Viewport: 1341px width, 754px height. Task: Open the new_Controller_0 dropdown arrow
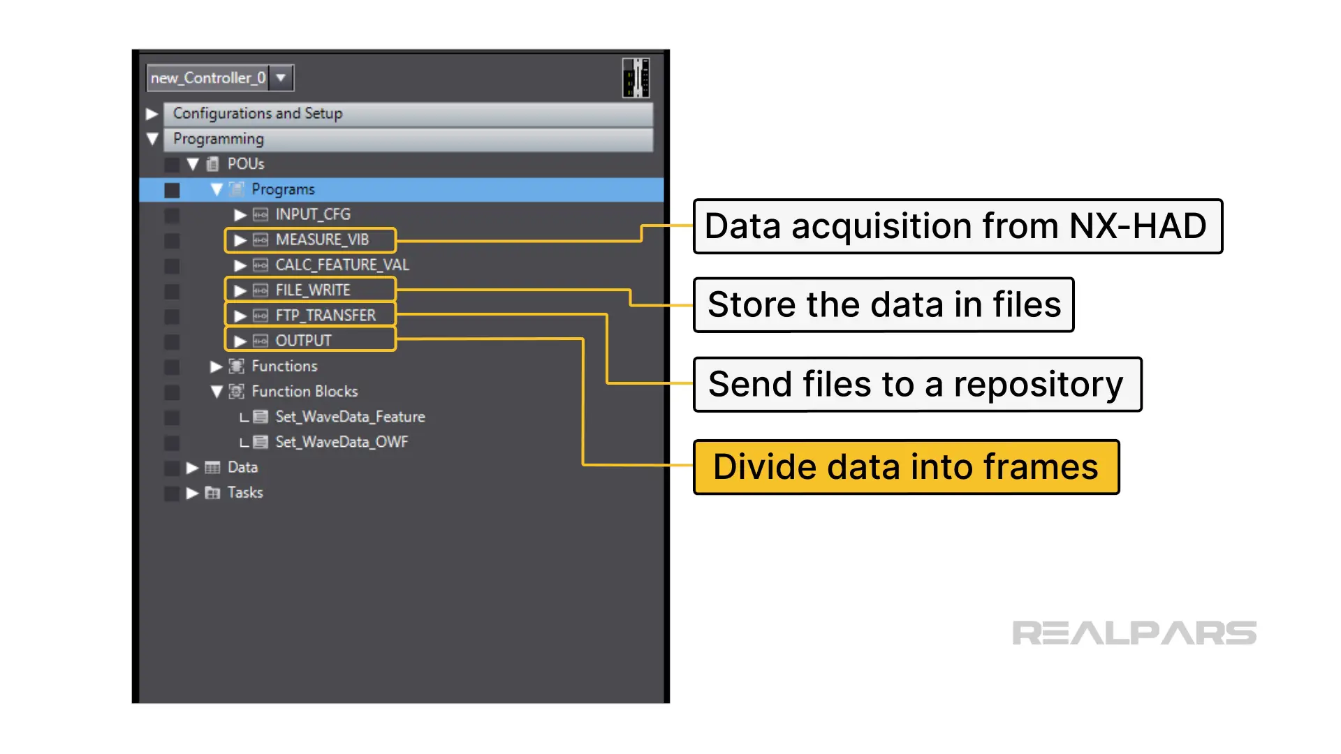(x=281, y=77)
